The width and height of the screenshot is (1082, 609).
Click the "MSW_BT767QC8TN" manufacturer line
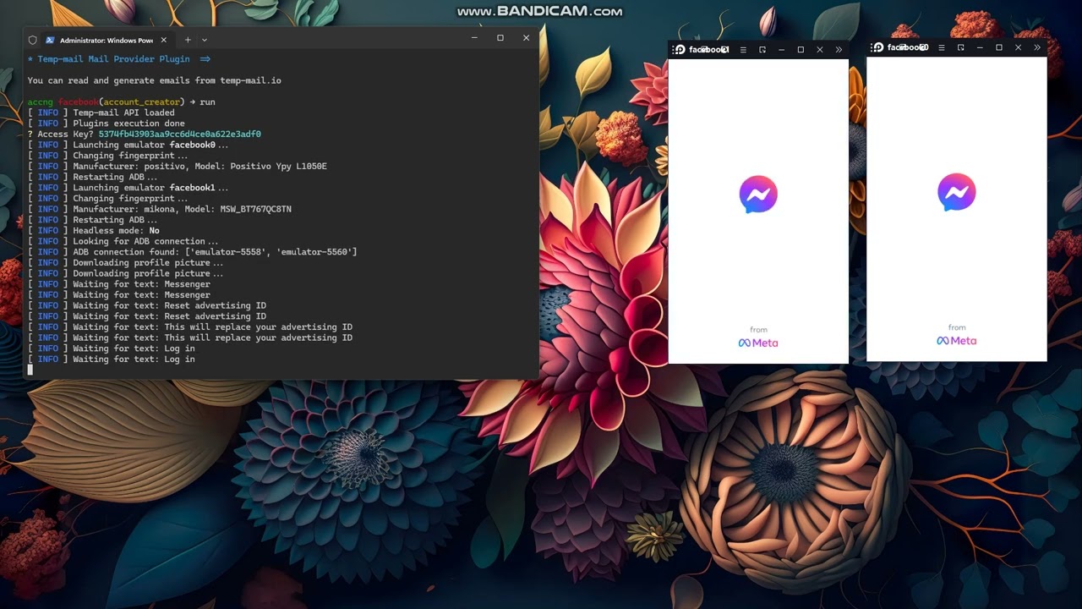(x=159, y=209)
